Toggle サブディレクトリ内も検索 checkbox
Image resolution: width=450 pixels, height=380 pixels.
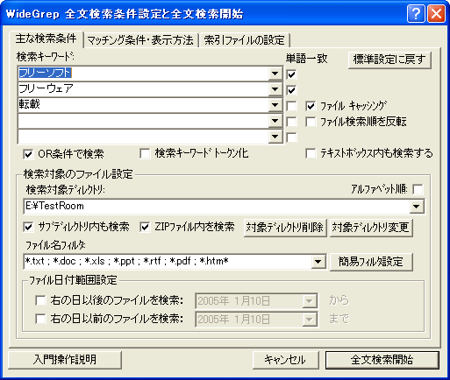tap(28, 227)
